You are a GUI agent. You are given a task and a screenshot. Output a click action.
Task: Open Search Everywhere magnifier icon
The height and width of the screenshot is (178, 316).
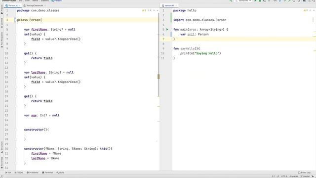point(314,1)
